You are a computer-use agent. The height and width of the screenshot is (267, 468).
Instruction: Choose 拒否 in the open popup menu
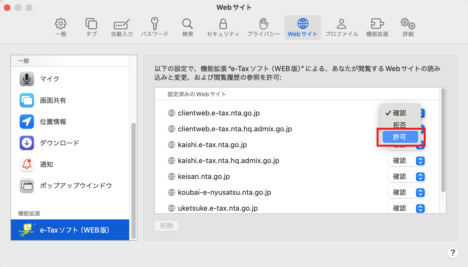coord(400,125)
